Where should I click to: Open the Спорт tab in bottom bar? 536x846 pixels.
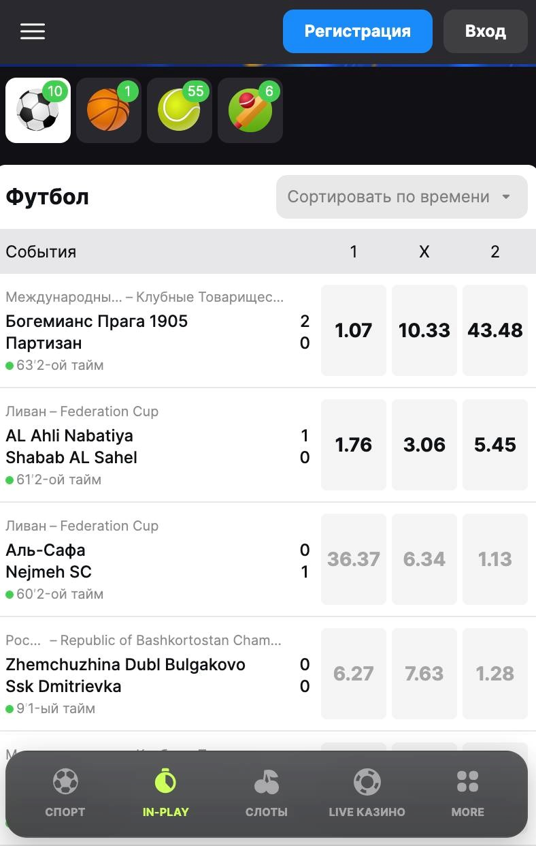click(x=65, y=794)
